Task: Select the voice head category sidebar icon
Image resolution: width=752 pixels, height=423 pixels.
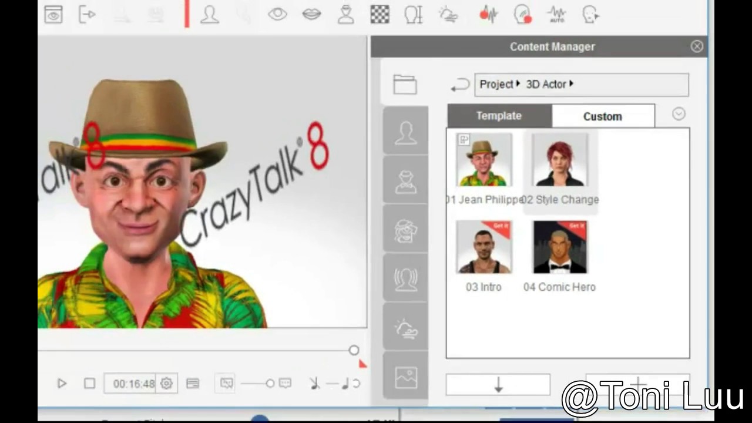Action: click(x=405, y=278)
